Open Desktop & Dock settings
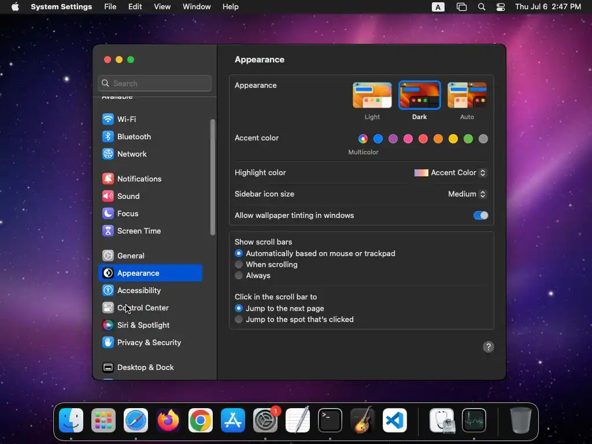Image resolution: width=592 pixels, height=444 pixels. pos(150,368)
